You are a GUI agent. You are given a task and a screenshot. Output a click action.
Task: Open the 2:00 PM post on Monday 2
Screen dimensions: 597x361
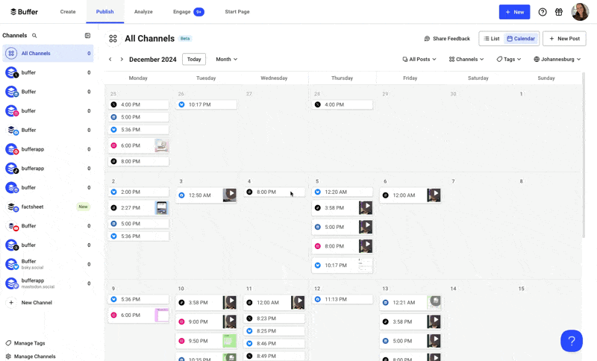click(139, 192)
